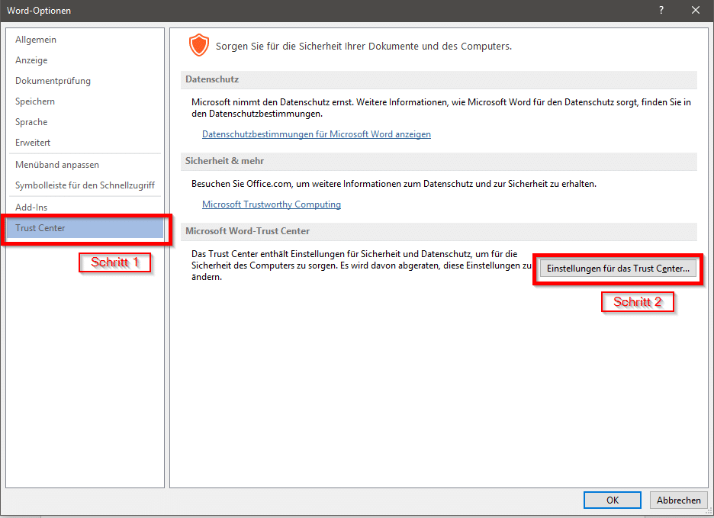Switch to the Sprache category

click(31, 122)
